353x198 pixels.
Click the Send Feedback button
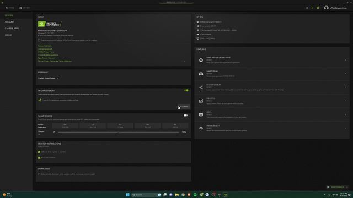pos(337,187)
